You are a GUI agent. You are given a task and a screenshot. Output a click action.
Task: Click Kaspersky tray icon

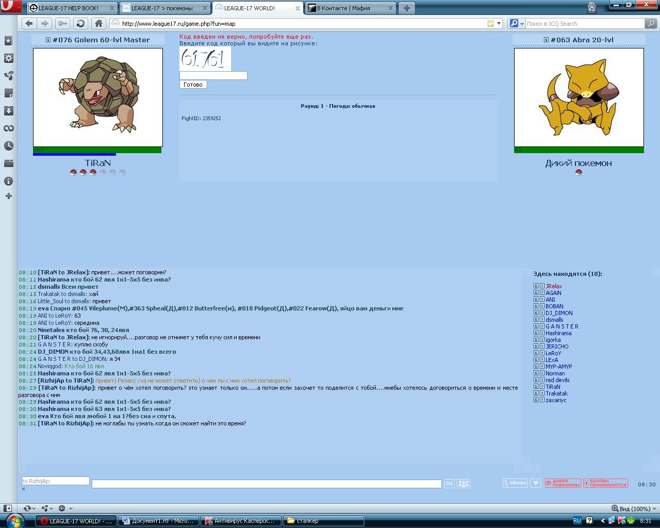[x=622, y=521]
